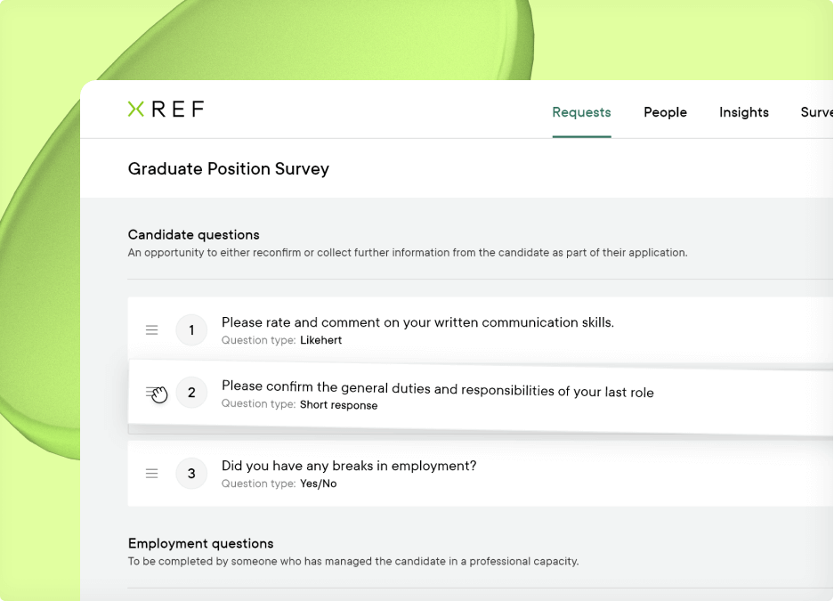The image size is (834, 601).
Task: Grab the drag handle next to question 1
Action: pyautogui.click(x=151, y=329)
